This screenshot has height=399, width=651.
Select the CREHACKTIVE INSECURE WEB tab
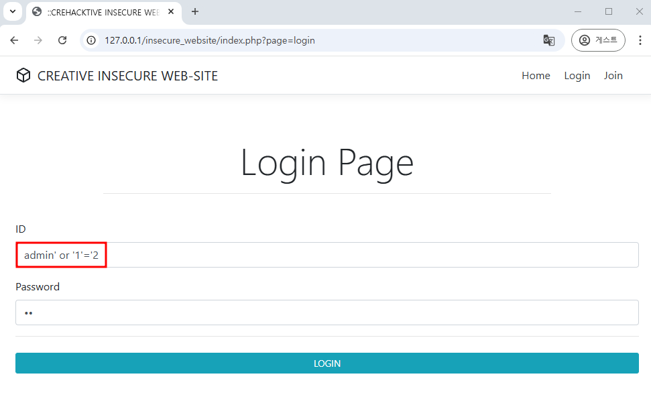tap(104, 13)
